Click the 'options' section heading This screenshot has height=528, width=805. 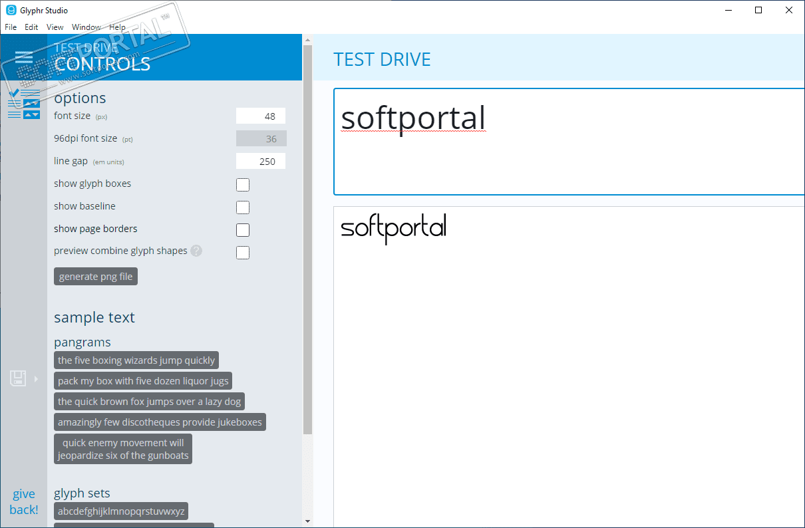coord(80,98)
